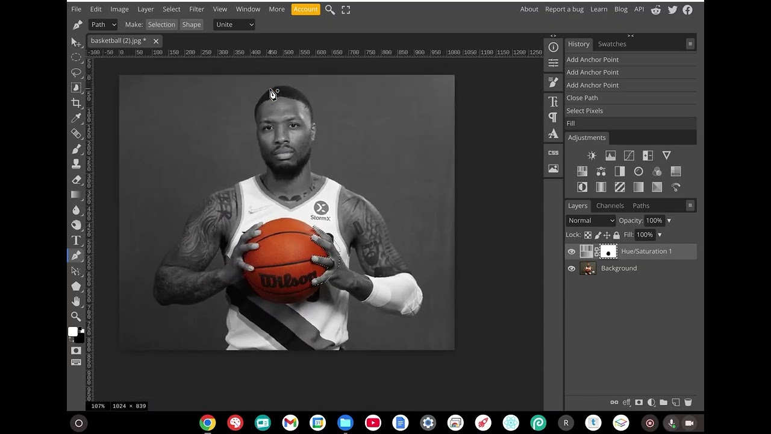Open the Unite path operation dropdown
Image resolution: width=771 pixels, height=434 pixels.
point(234,25)
